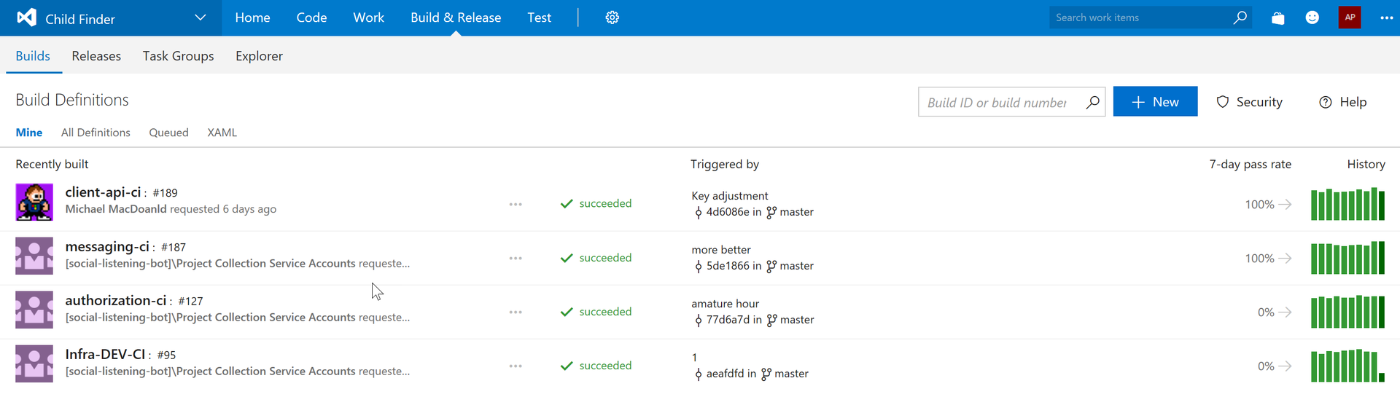Open more options for Infra-DEV-CI

click(x=516, y=366)
